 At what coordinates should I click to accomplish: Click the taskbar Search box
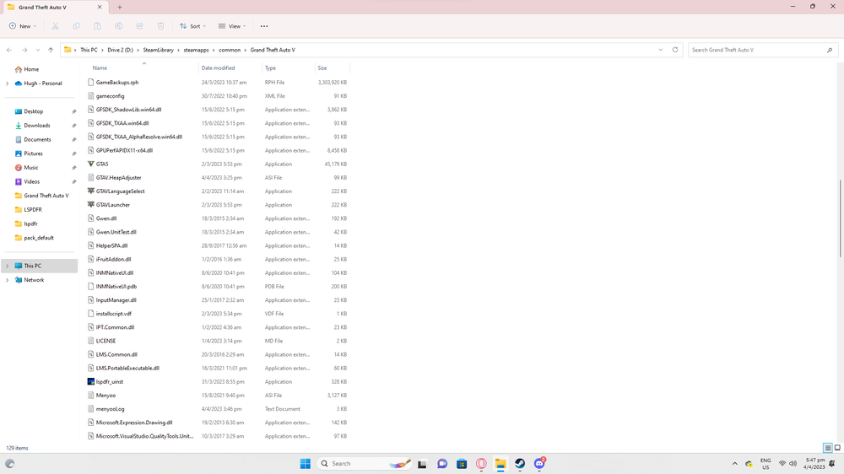coord(365,463)
